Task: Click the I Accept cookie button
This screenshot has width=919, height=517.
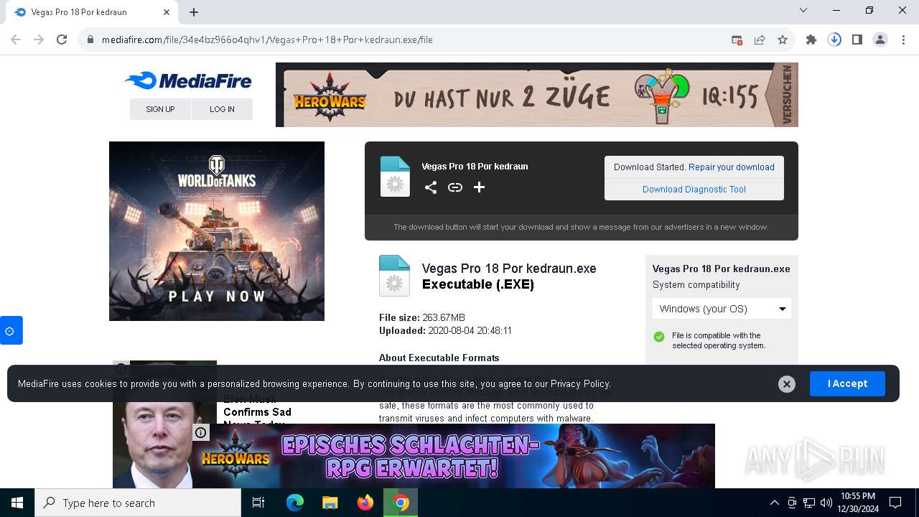Action: (847, 384)
